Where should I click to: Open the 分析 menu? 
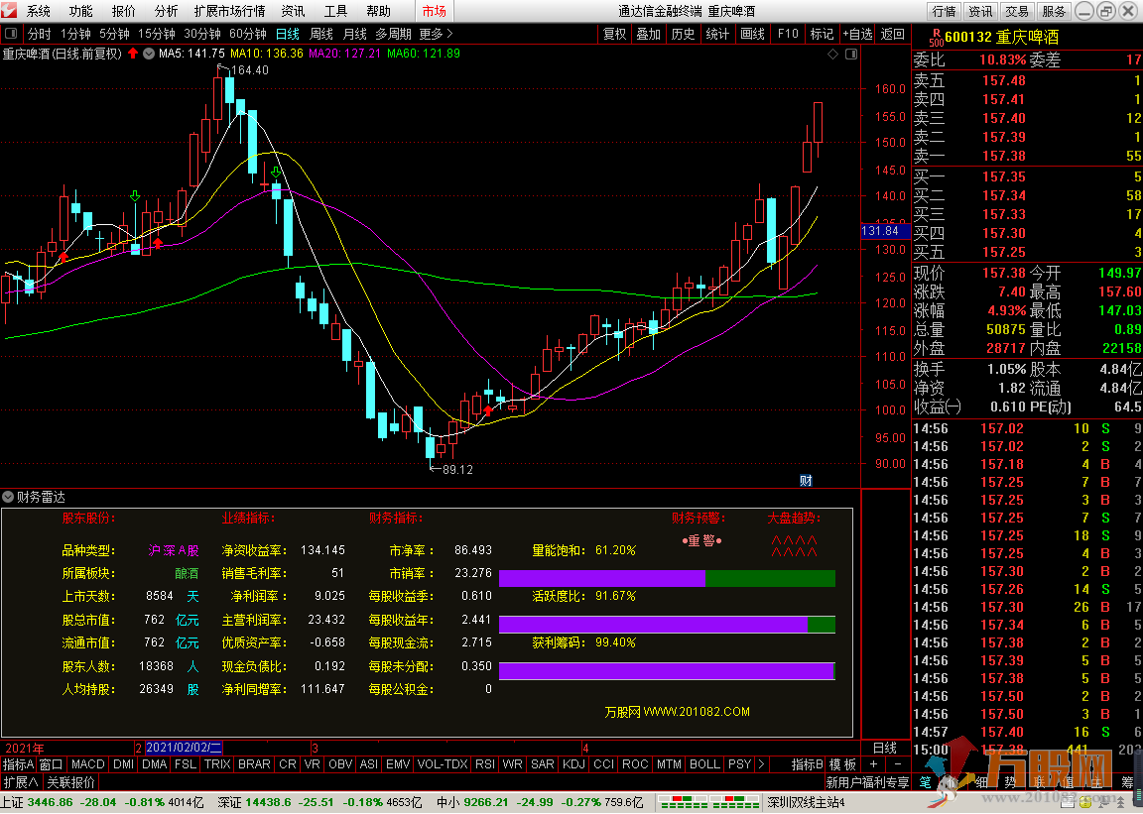167,12
